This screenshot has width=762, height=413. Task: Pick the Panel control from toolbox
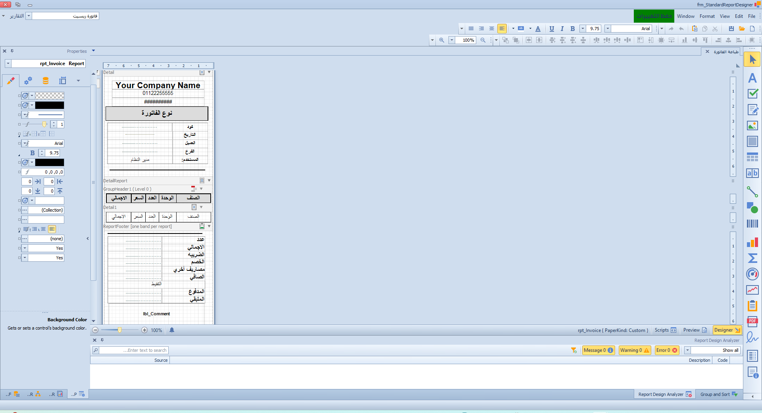coord(752,141)
